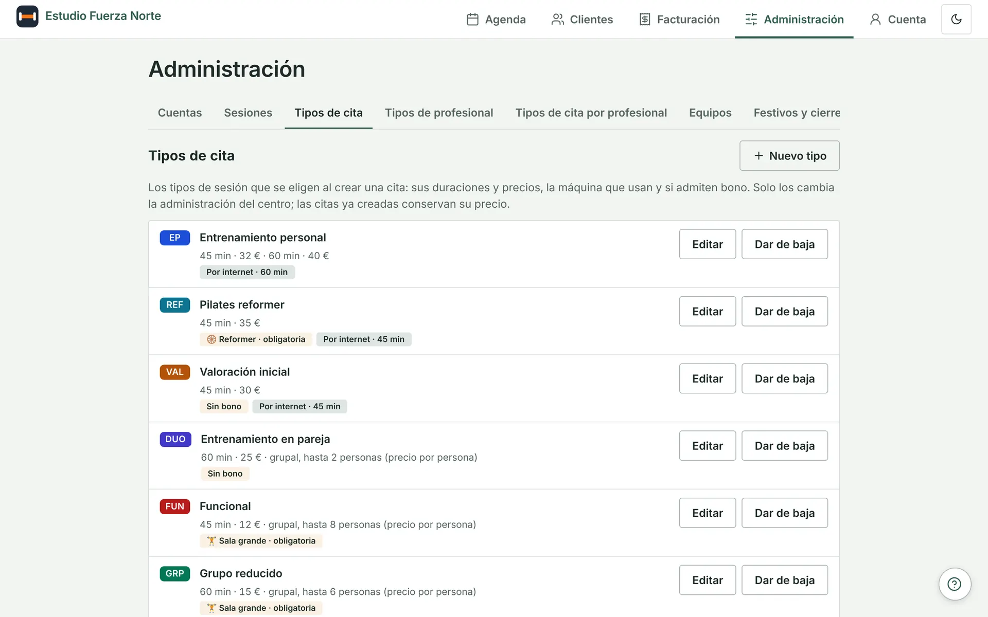Click the VAL type badge
The image size is (988, 617).
click(x=175, y=372)
